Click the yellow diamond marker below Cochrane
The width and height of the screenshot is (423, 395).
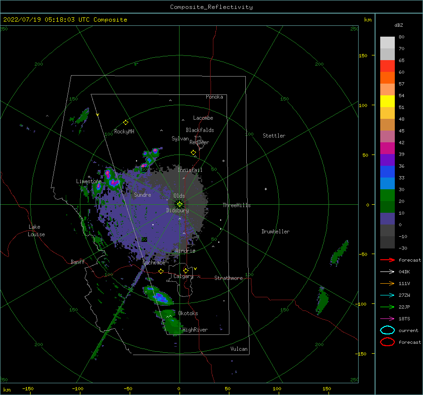coord(161,271)
